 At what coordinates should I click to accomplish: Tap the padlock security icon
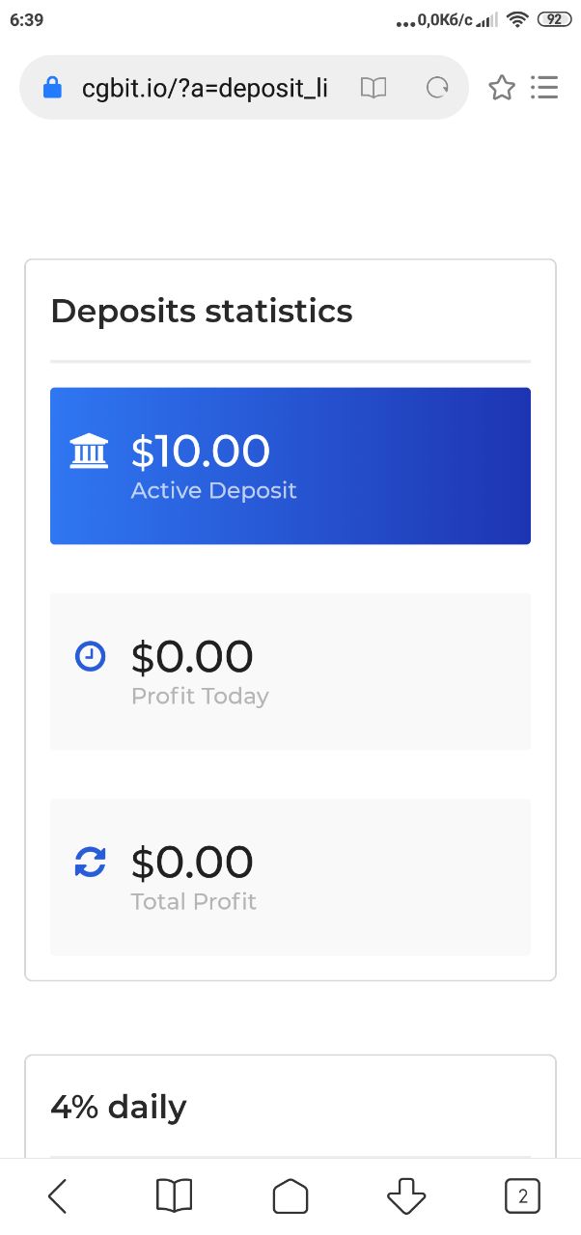(53, 88)
